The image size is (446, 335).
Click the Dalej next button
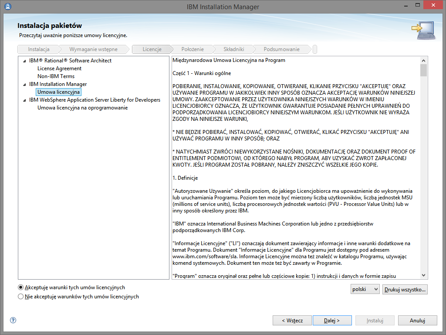(x=332, y=321)
